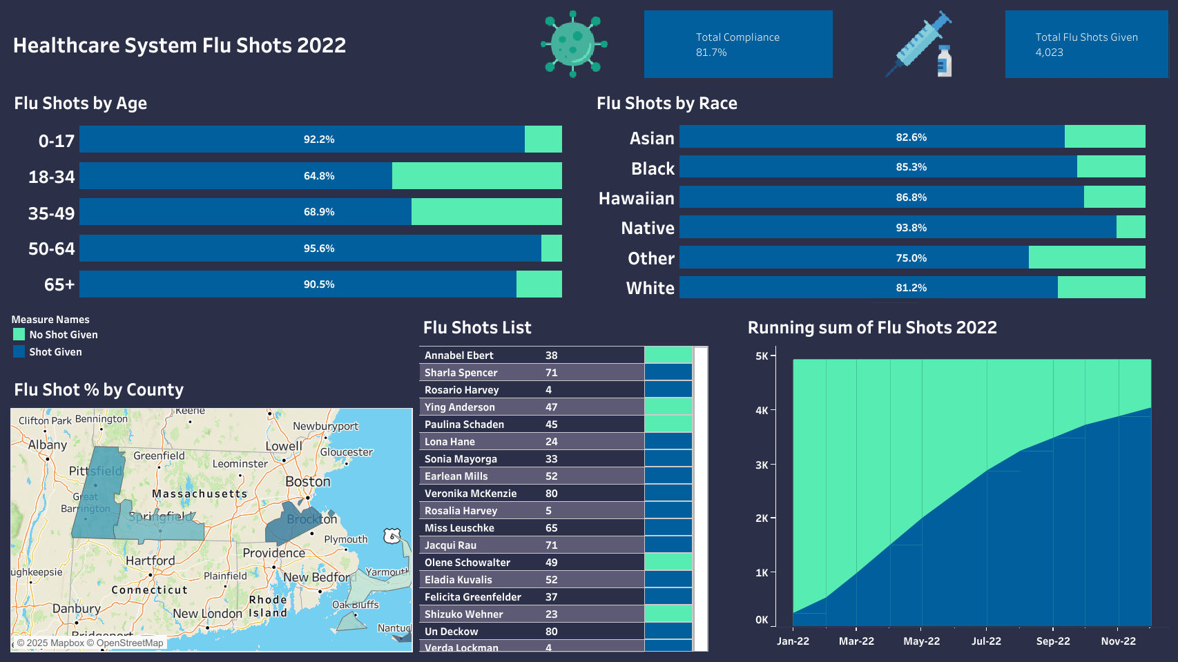
Task: Click the Veronika McKenzie row
Action: [555, 493]
